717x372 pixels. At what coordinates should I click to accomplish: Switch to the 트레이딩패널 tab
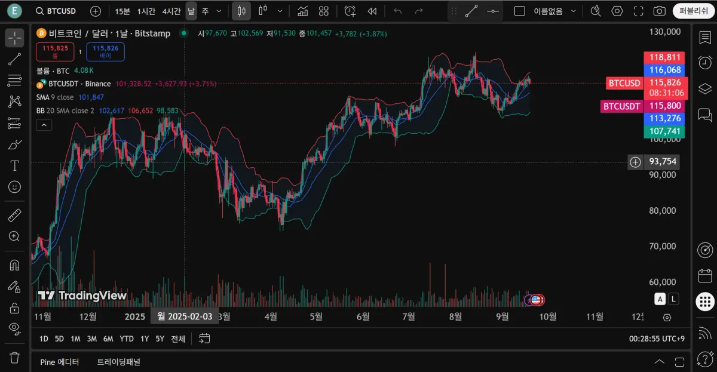118,362
